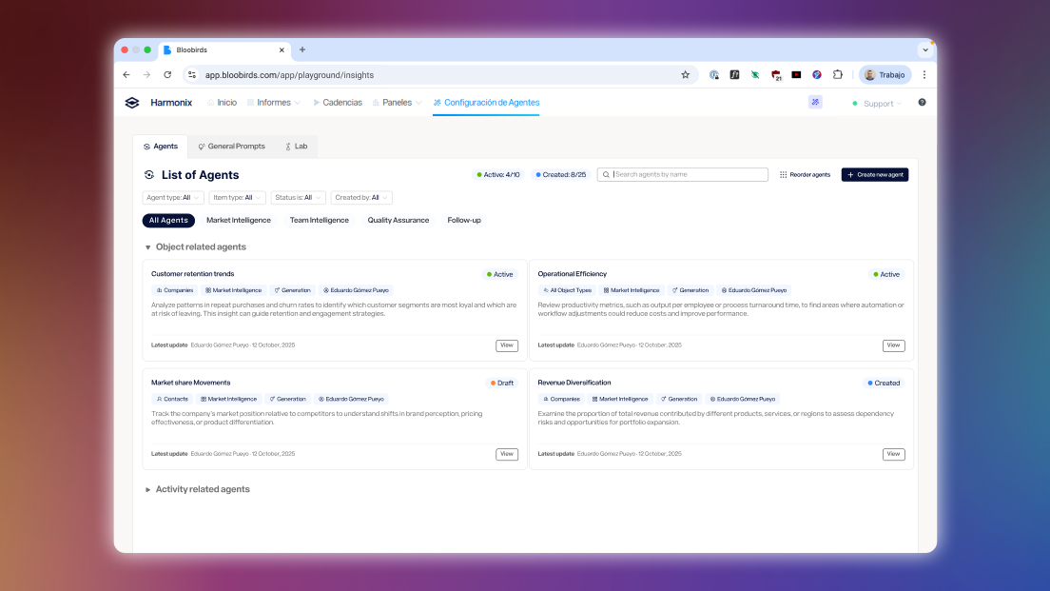Click the Operational Efficiency card title
This screenshot has width=1050, height=591.
pyautogui.click(x=573, y=274)
